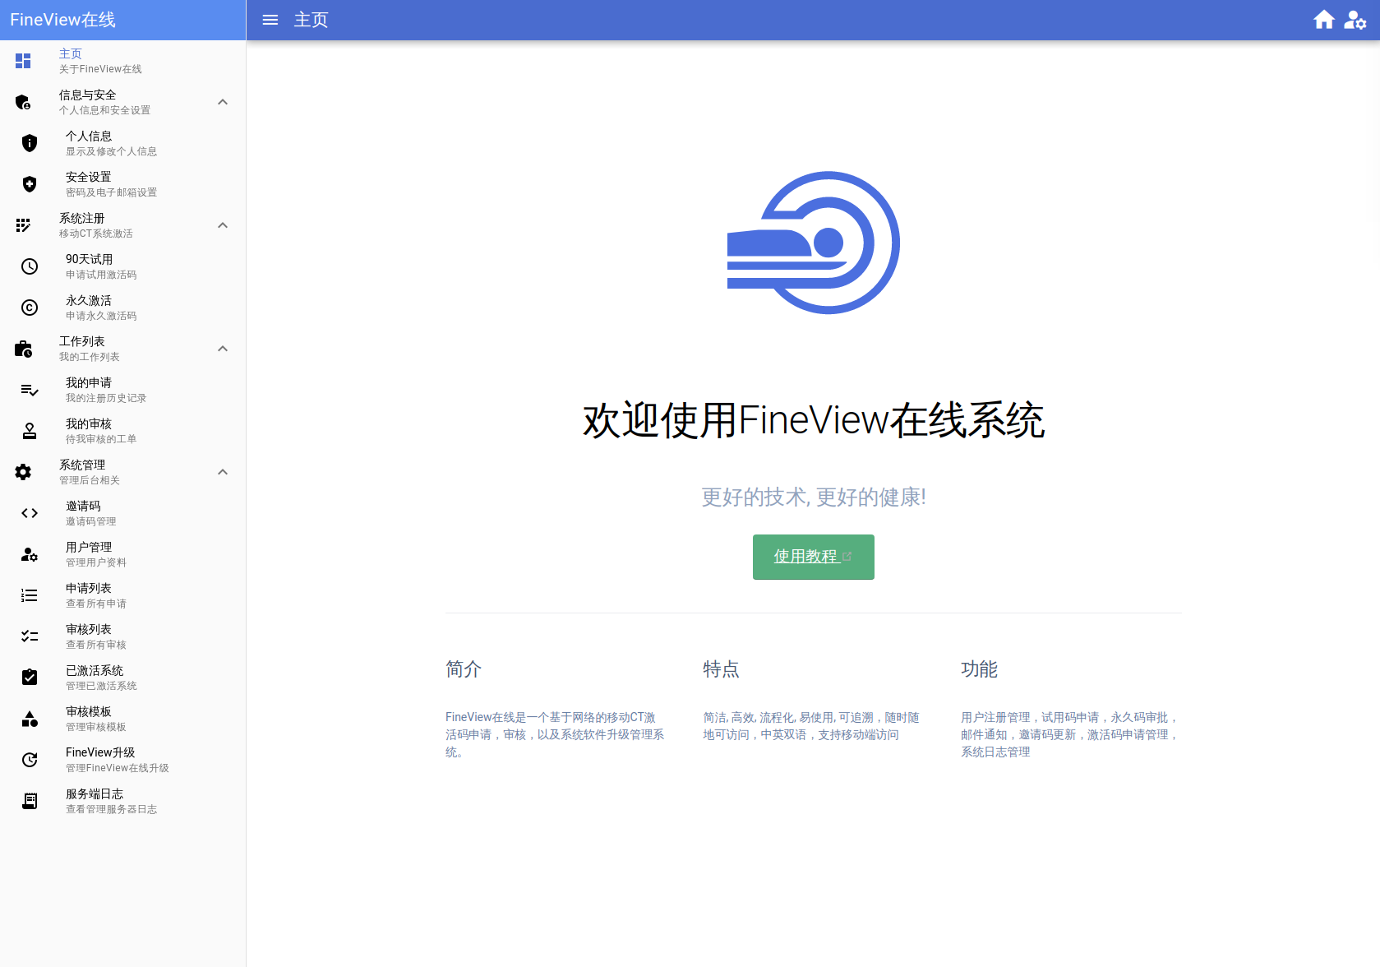Click the 系统管理 section header
1380x967 pixels.
click(123, 472)
